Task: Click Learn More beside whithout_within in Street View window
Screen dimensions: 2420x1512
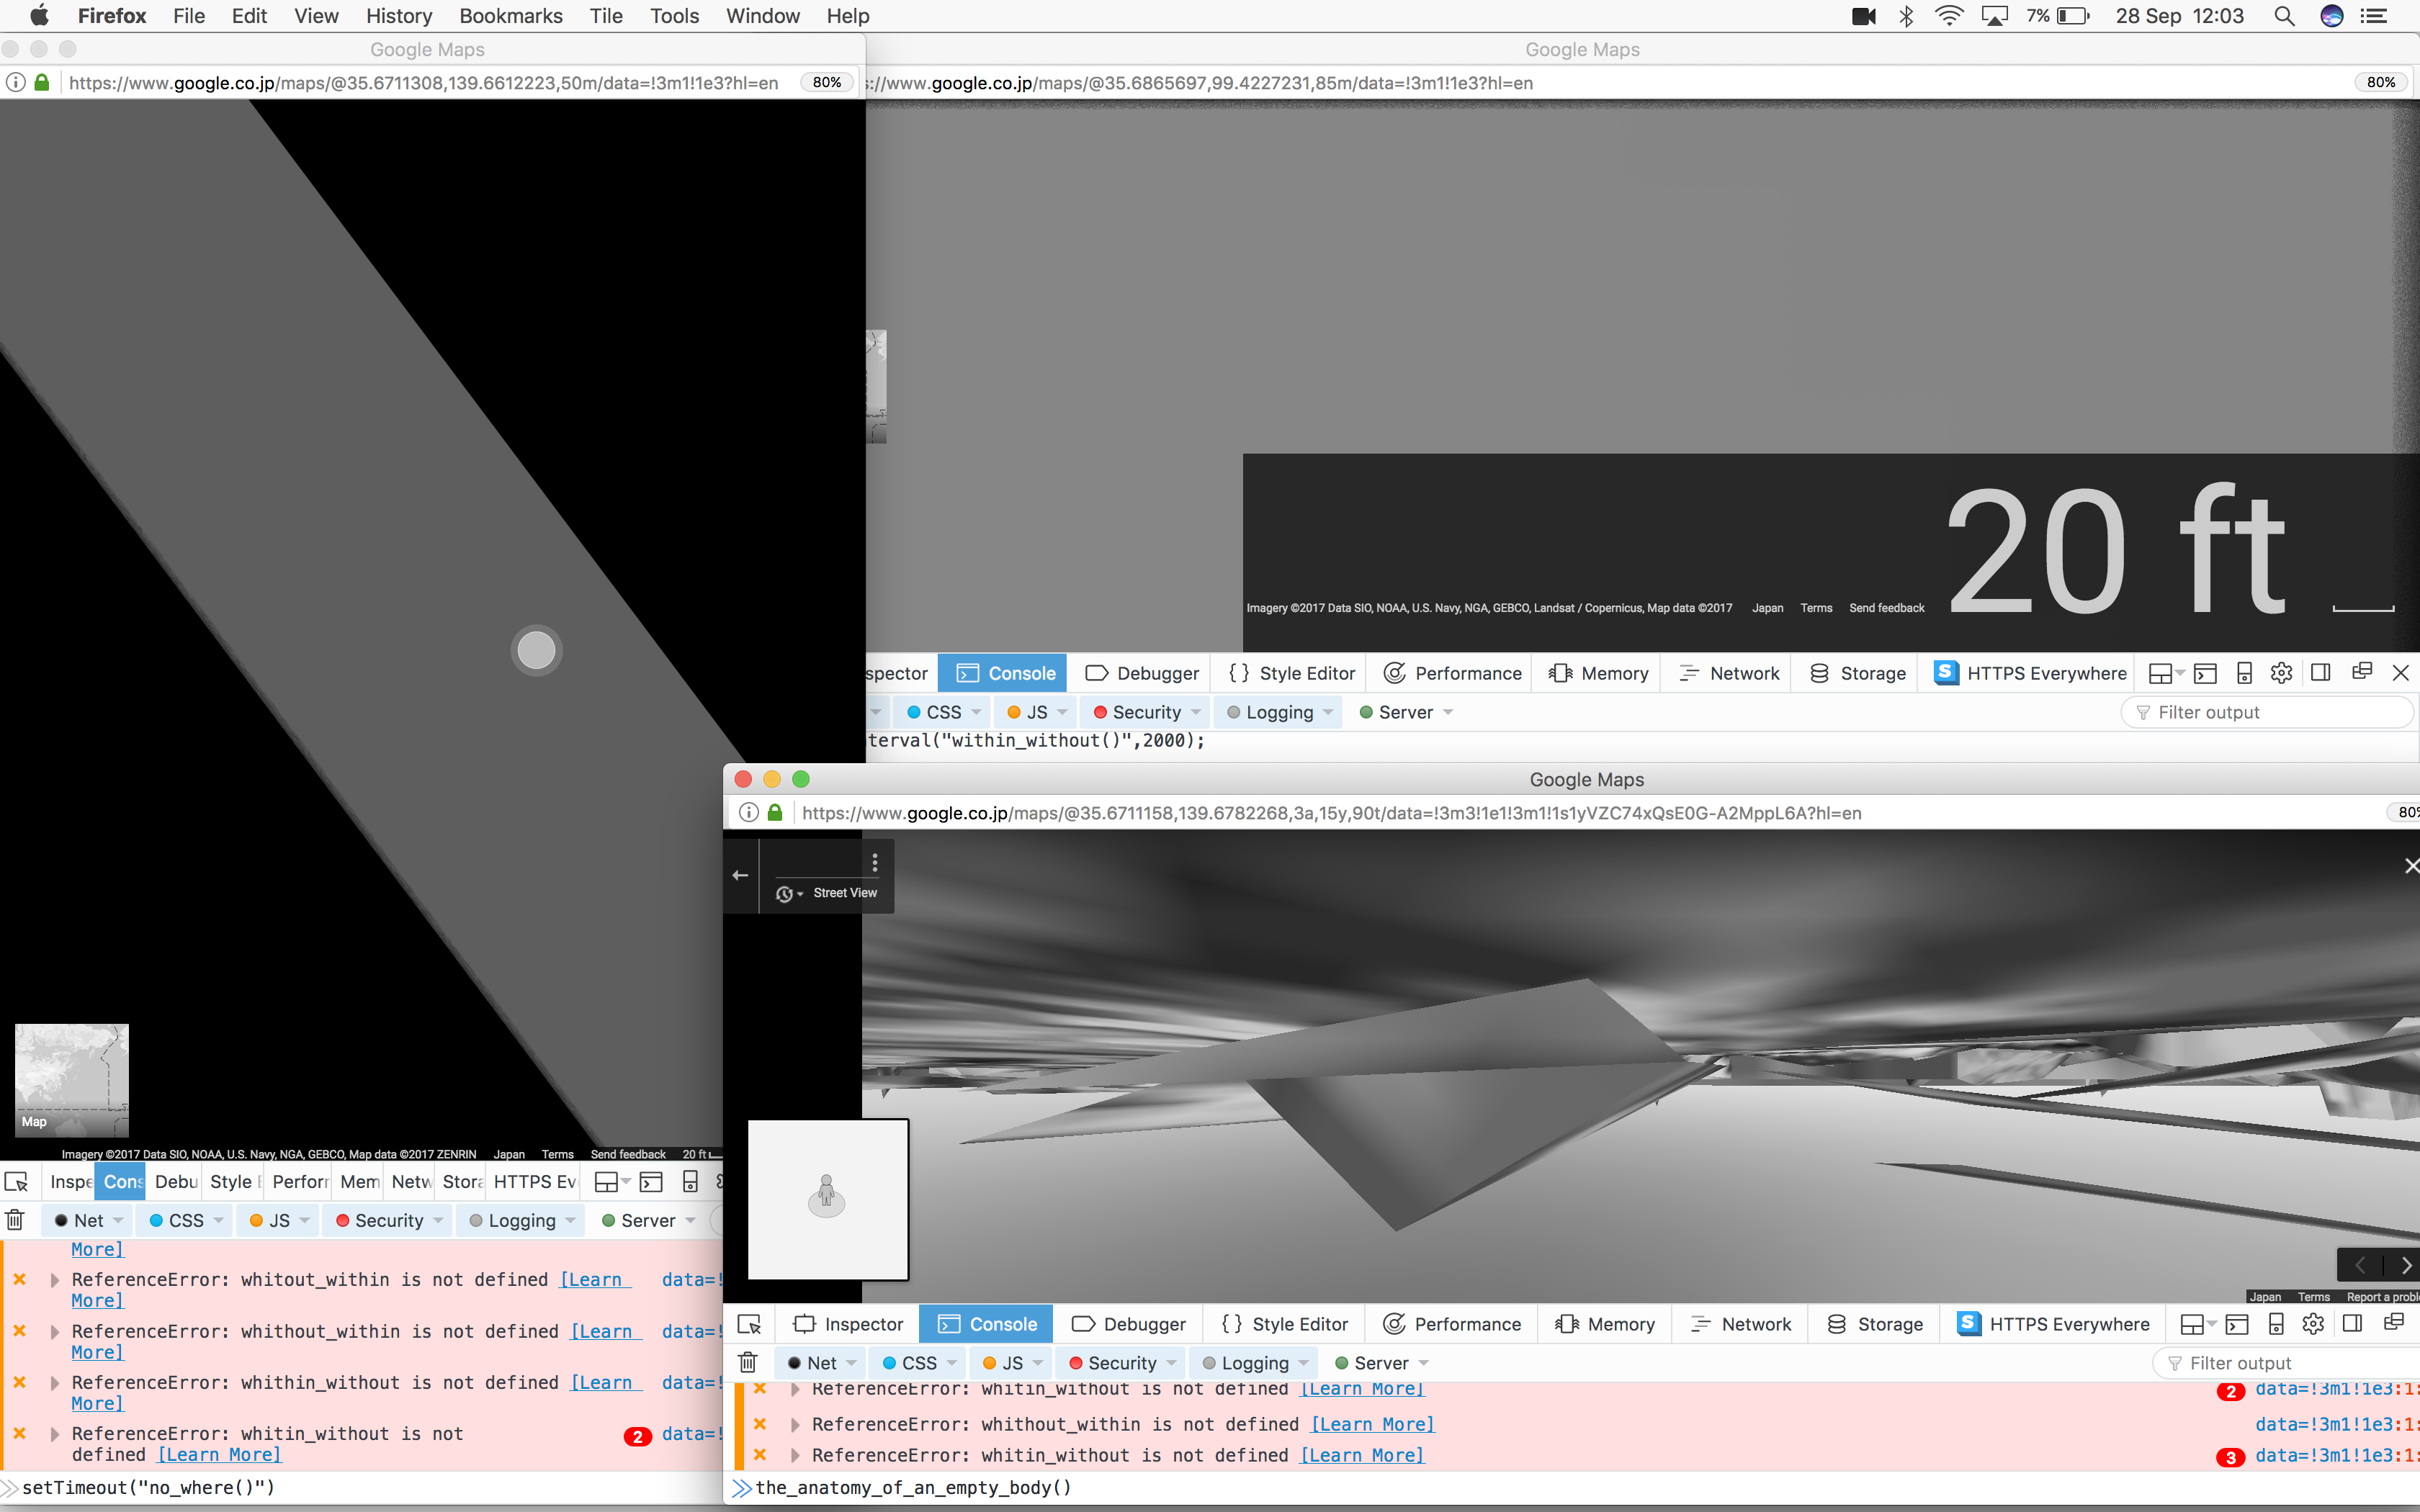Action: (1372, 1424)
